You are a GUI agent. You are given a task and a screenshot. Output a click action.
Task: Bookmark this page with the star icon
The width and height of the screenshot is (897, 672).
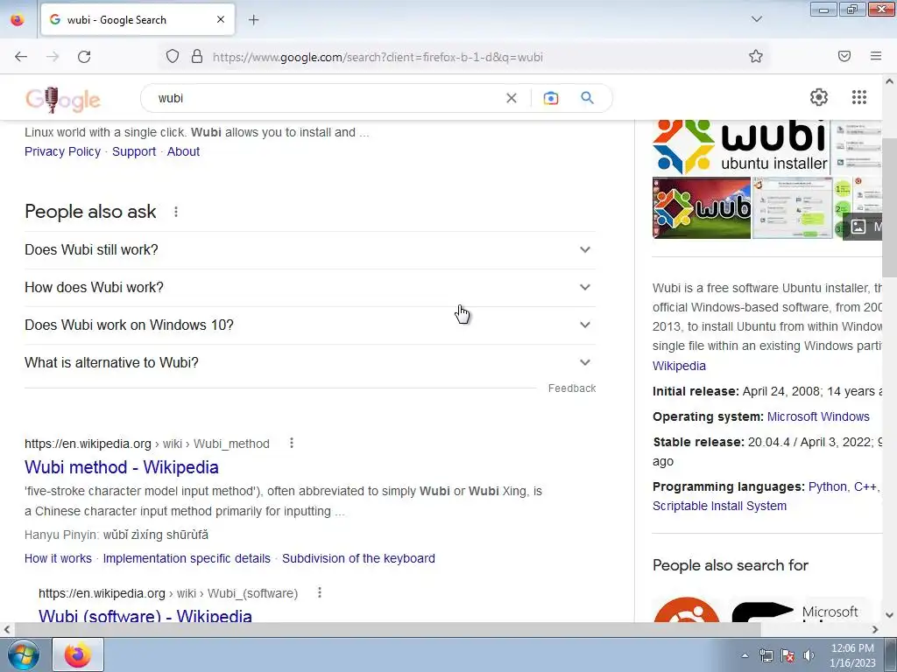click(x=756, y=56)
